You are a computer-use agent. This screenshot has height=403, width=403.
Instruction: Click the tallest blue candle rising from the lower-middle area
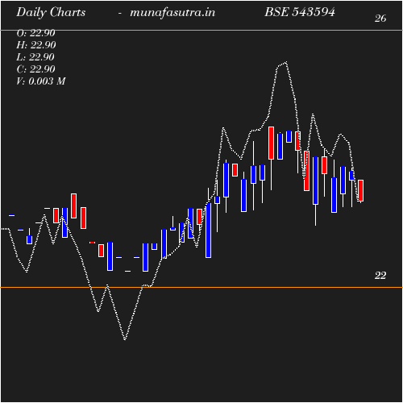tap(208, 231)
